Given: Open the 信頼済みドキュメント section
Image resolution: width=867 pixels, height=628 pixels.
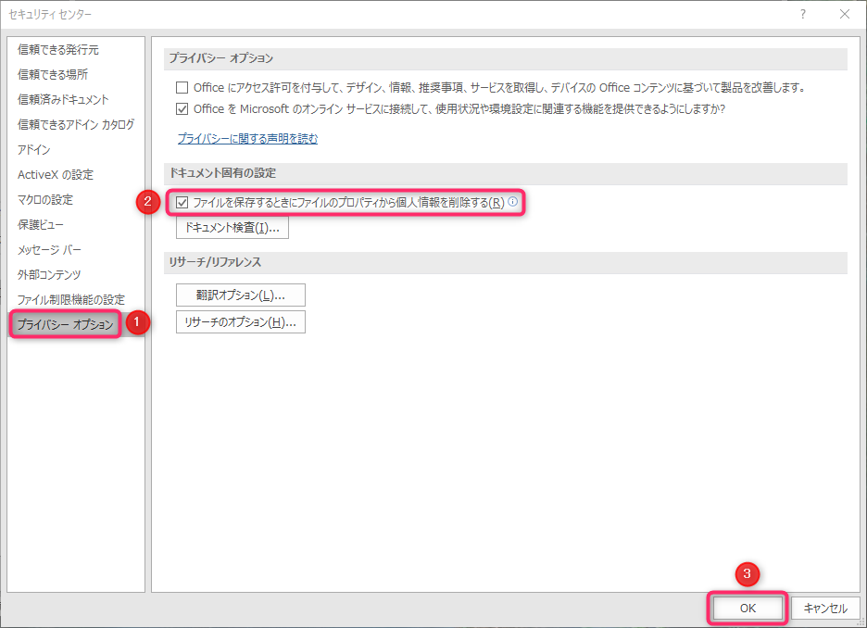Looking at the screenshot, I should [63, 99].
